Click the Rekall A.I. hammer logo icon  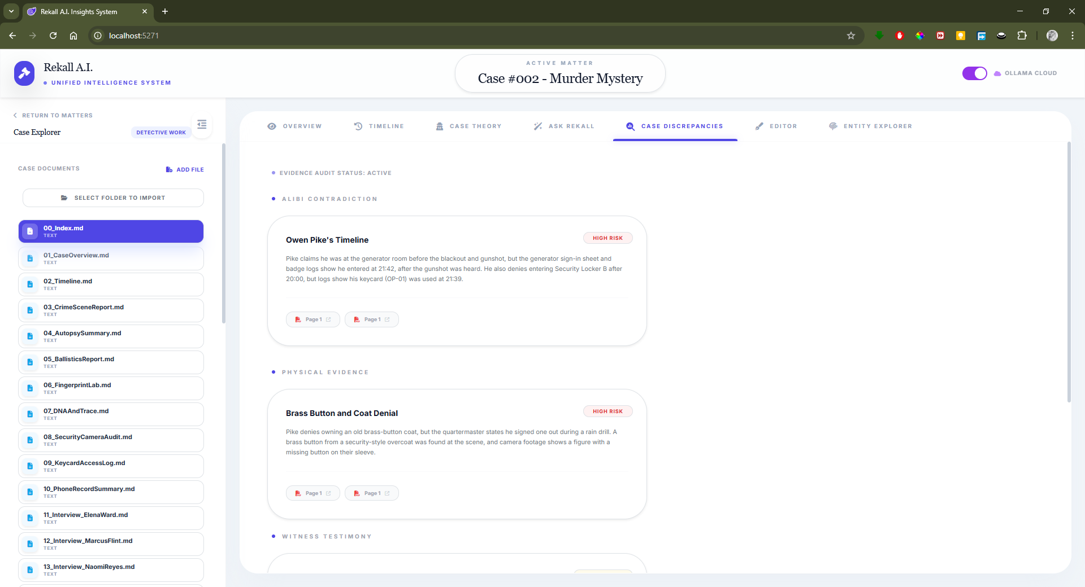tap(24, 73)
